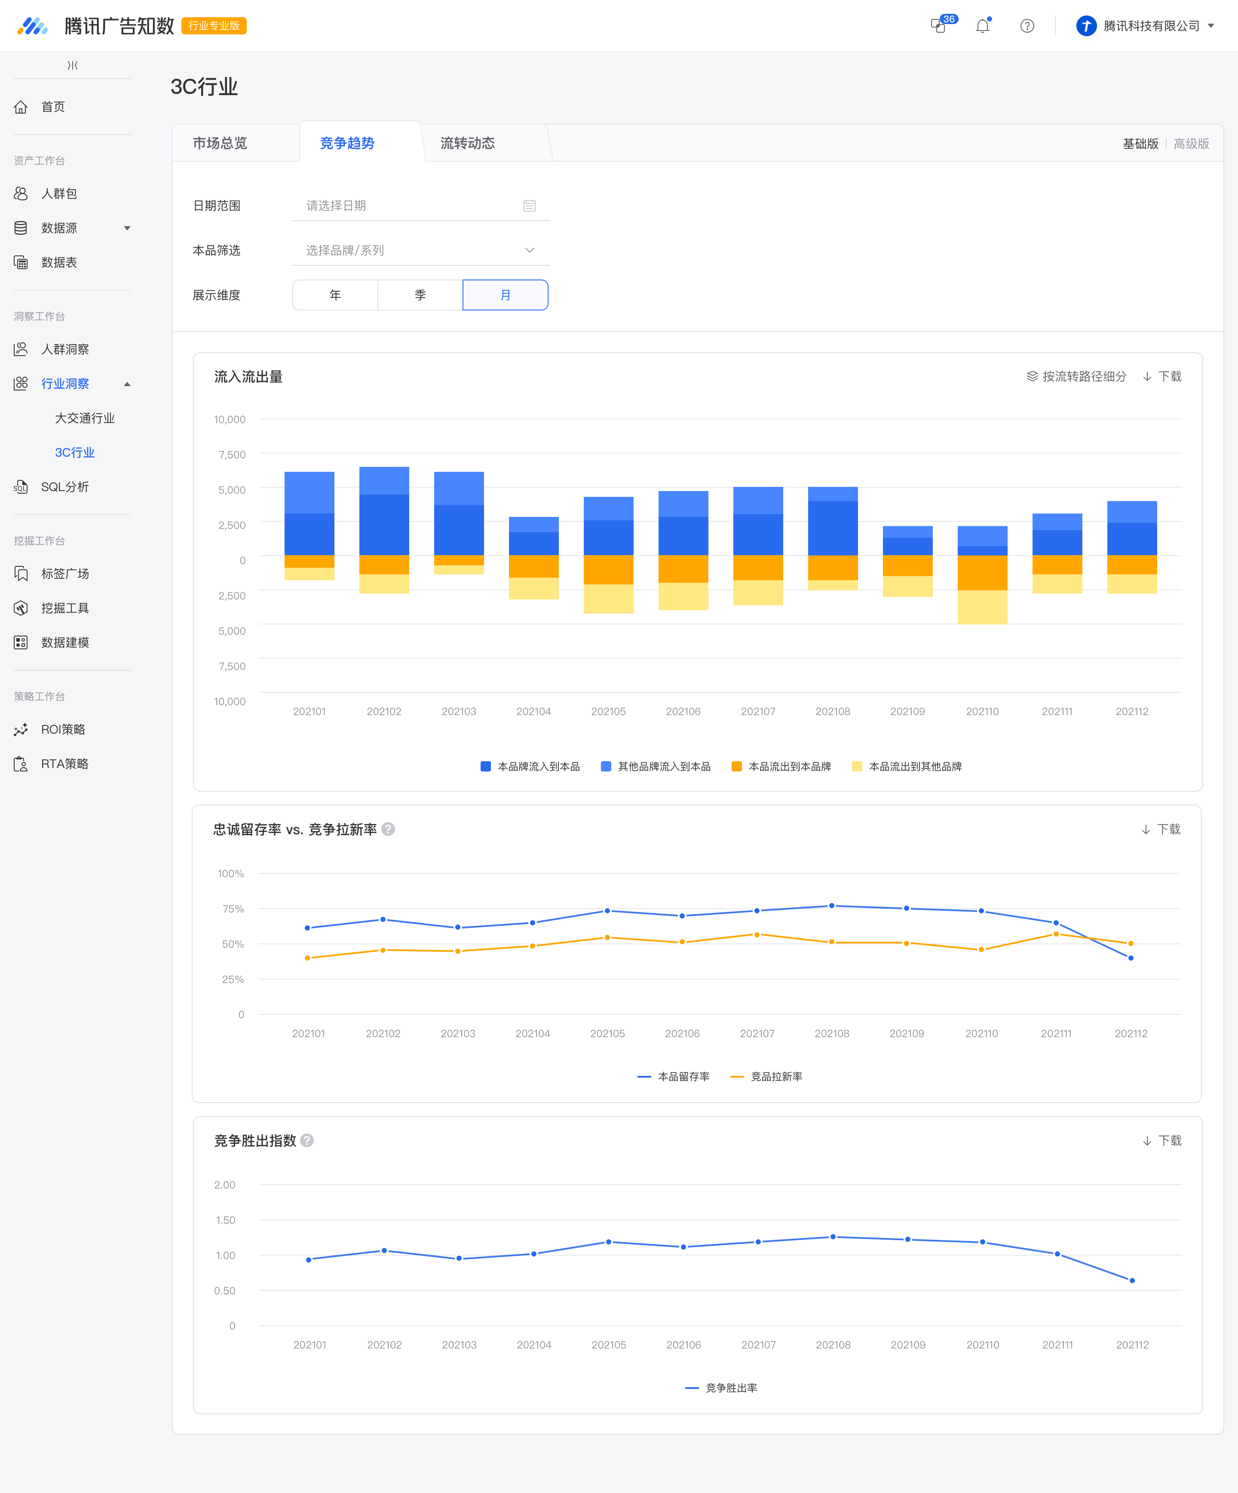
Task: Select the 年 display dimension option
Action: [335, 295]
